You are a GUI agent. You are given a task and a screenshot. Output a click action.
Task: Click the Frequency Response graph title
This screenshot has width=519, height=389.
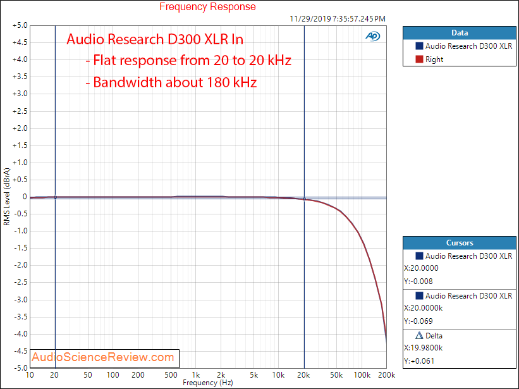(207, 6)
